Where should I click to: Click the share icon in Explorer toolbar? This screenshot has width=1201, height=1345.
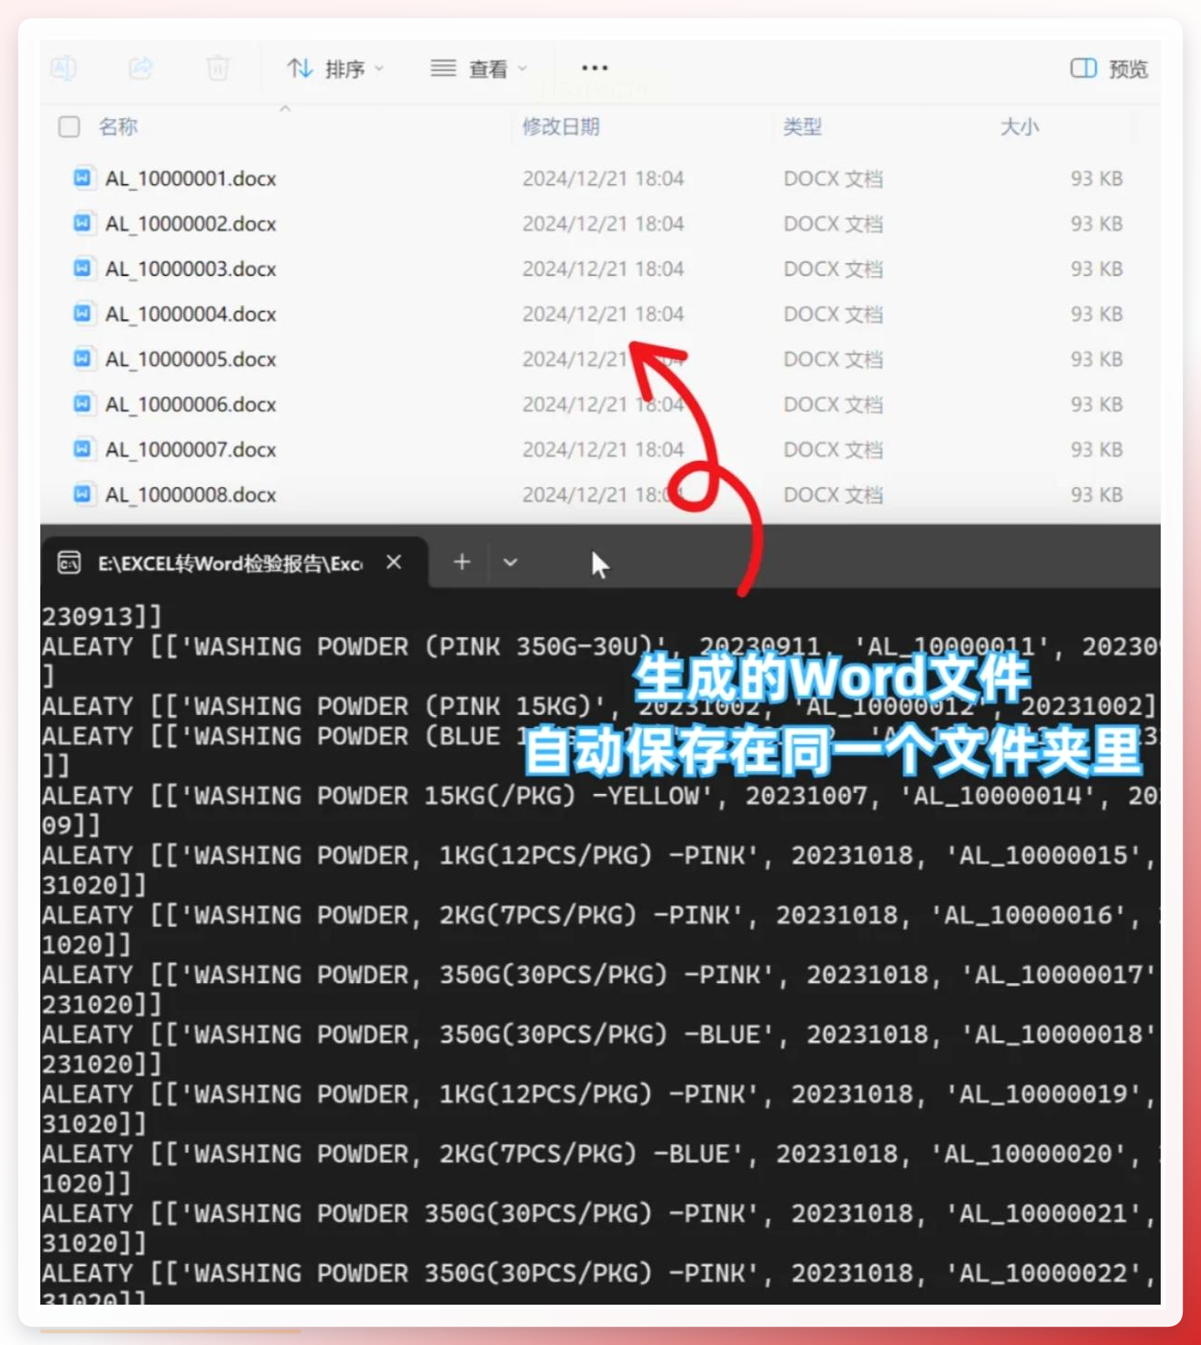tap(140, 69)
